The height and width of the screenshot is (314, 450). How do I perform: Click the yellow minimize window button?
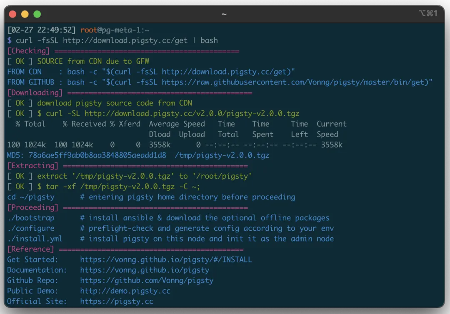(x=25, y=14)
